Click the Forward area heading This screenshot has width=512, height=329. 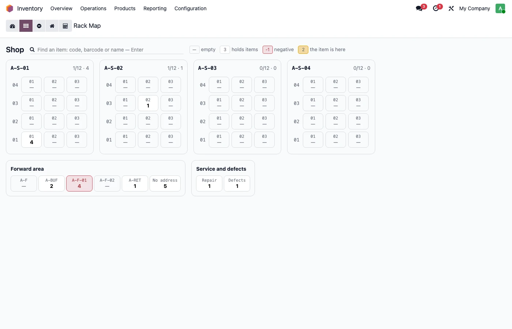point(27,169)
